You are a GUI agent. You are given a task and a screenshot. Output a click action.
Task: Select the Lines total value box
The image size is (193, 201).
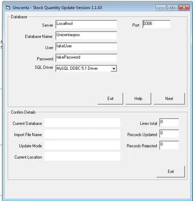click(169, 122)
